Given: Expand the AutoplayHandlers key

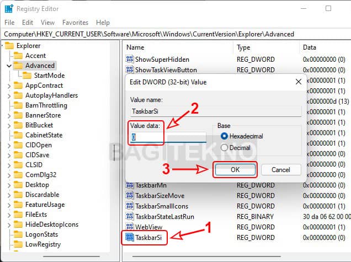Looking at the screenshot, I should (x=9, y=96).
